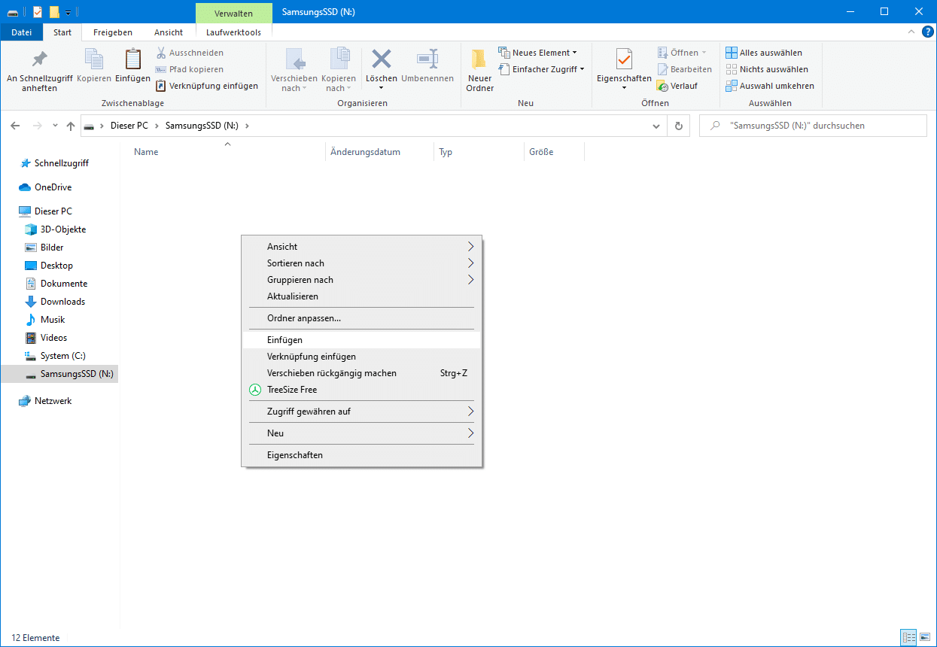Click Alles auswählen in ribbon
This screenshot has height=647, width=937.
[x=764, y=53]
